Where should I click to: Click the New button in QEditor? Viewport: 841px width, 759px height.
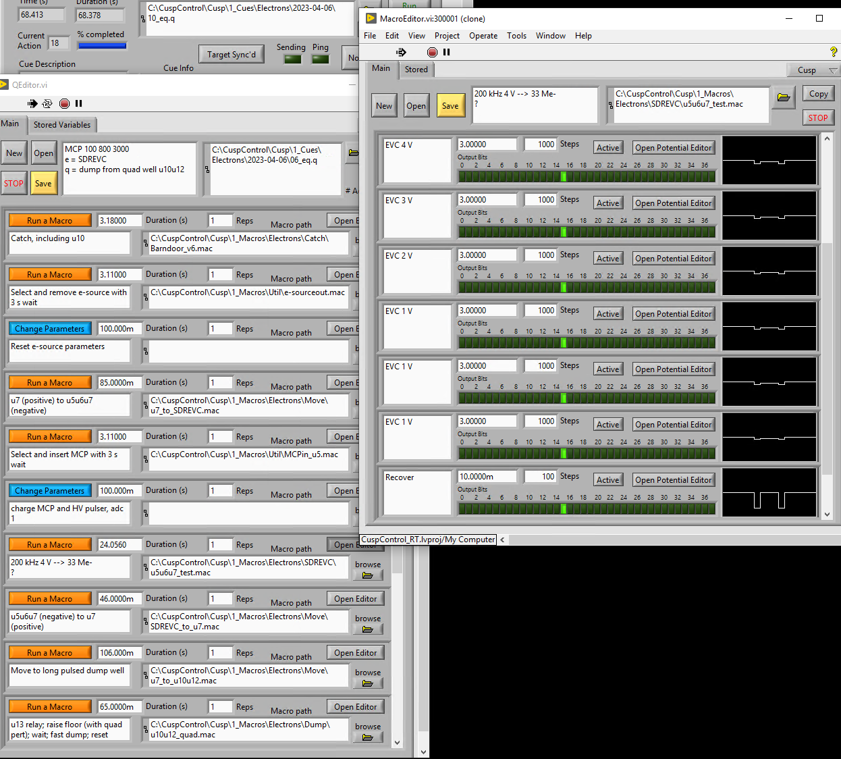(14, 153)
